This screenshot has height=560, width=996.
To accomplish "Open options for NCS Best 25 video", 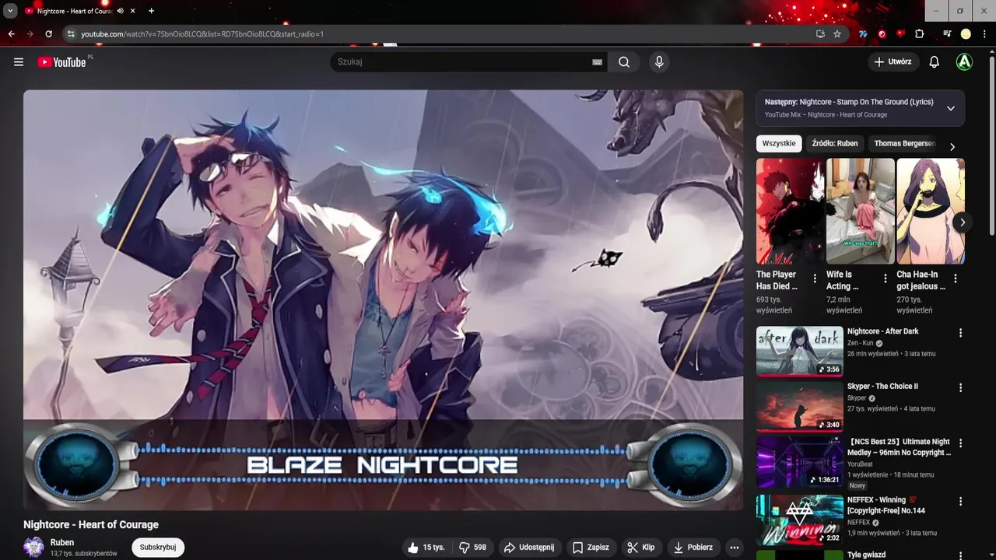I will (960, 443).
